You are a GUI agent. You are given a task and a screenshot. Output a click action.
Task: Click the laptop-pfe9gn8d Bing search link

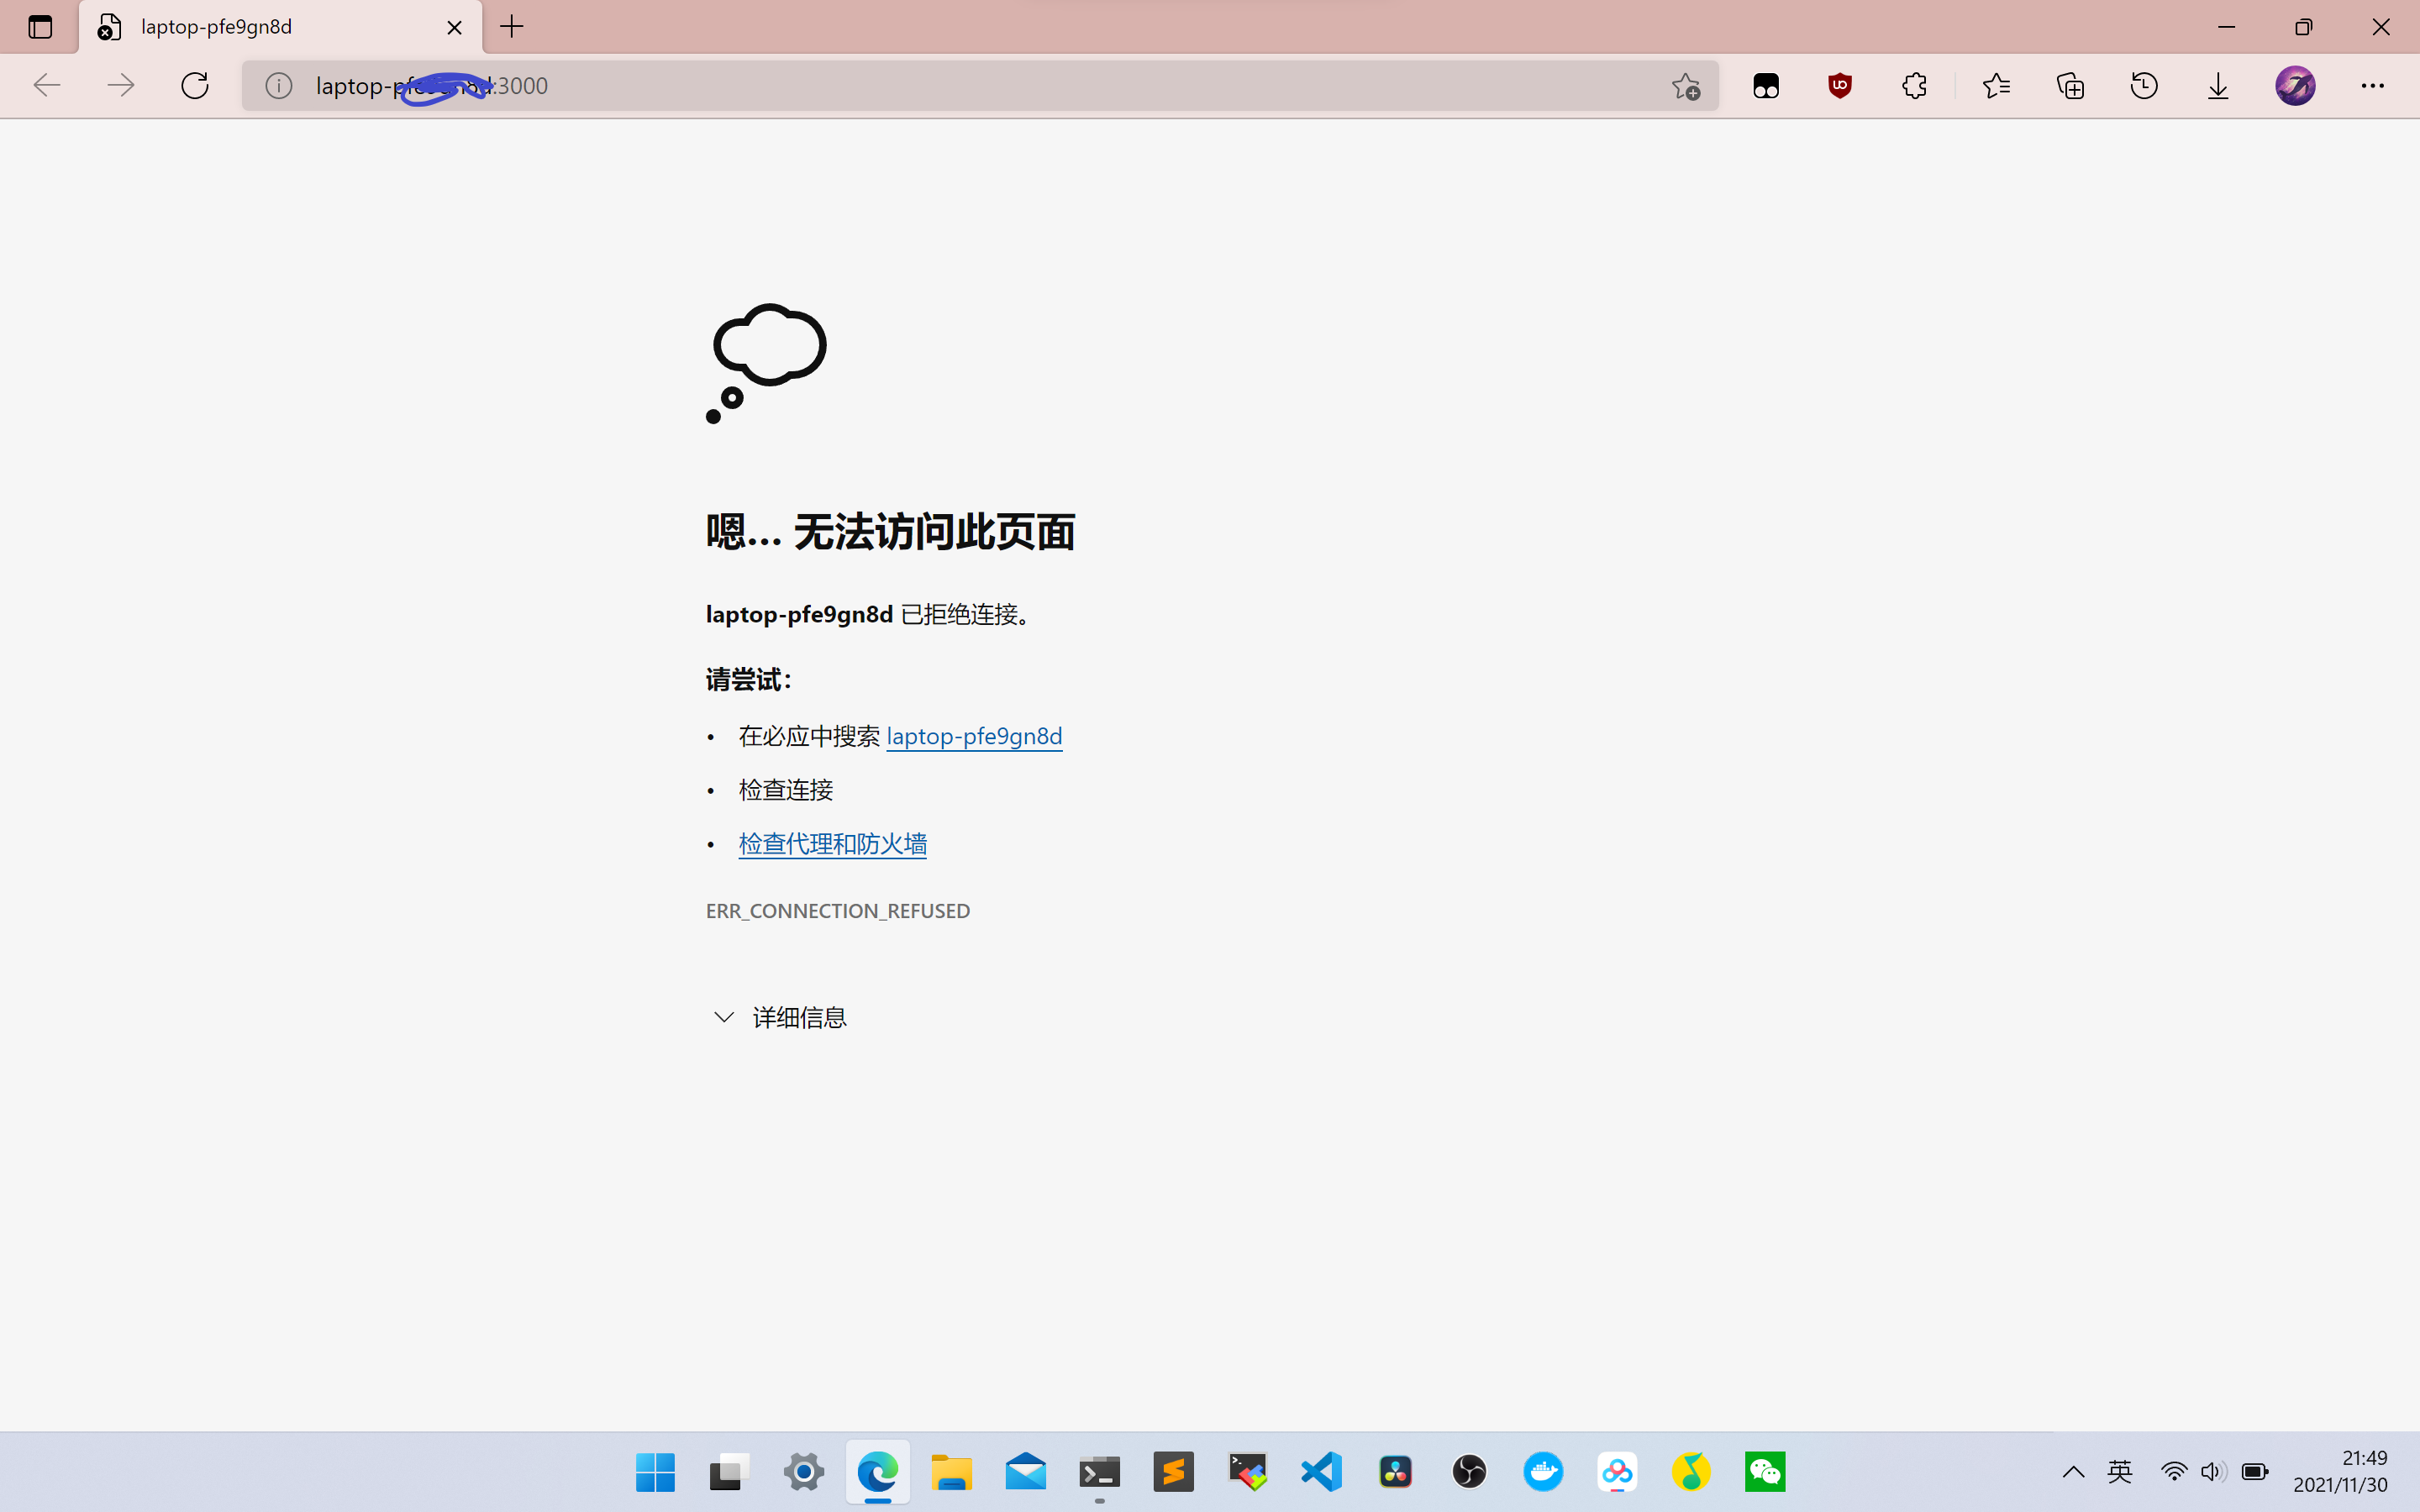(x=974, y=737)
